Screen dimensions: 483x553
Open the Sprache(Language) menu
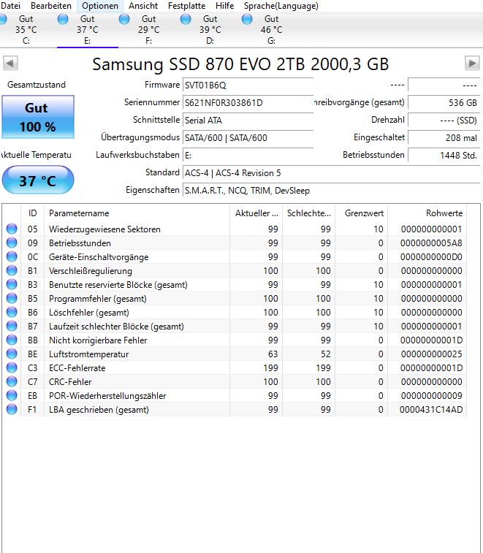coord(281,6)
